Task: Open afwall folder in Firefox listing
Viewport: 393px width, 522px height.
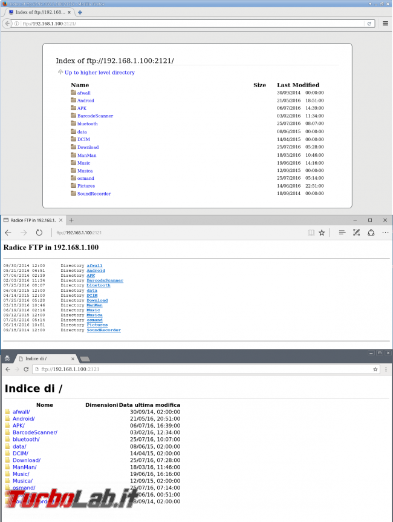Action: [x=84, y=93]
